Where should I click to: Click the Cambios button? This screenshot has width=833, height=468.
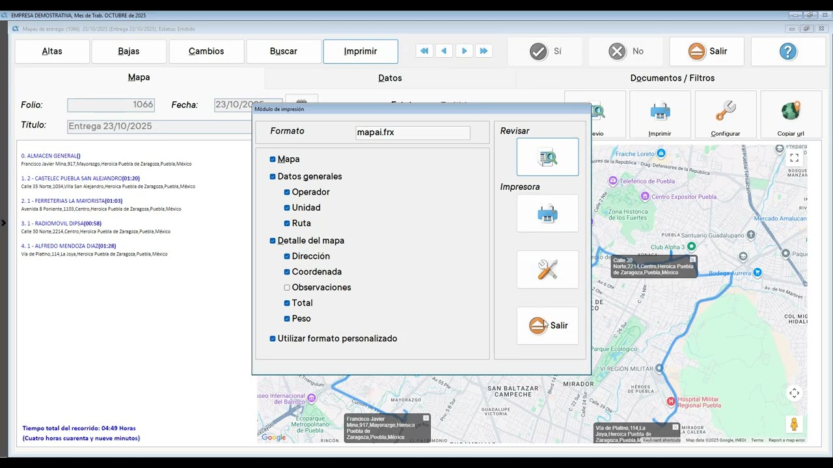pyautogui.click(x=206, y=51)
